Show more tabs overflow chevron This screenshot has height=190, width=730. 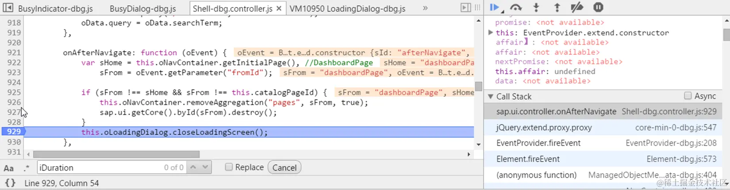pos(425,8)
